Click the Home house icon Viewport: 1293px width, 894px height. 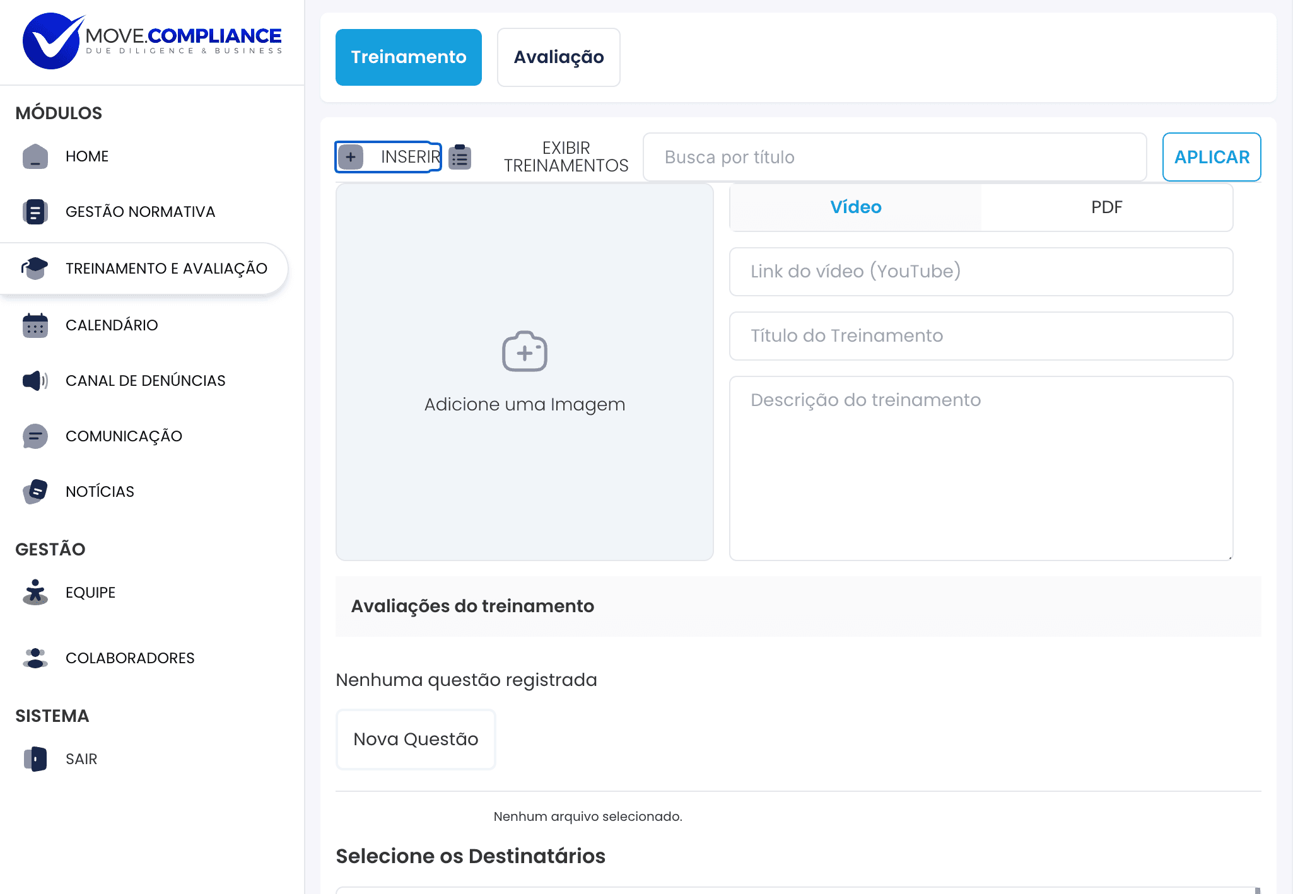[35, 156]
